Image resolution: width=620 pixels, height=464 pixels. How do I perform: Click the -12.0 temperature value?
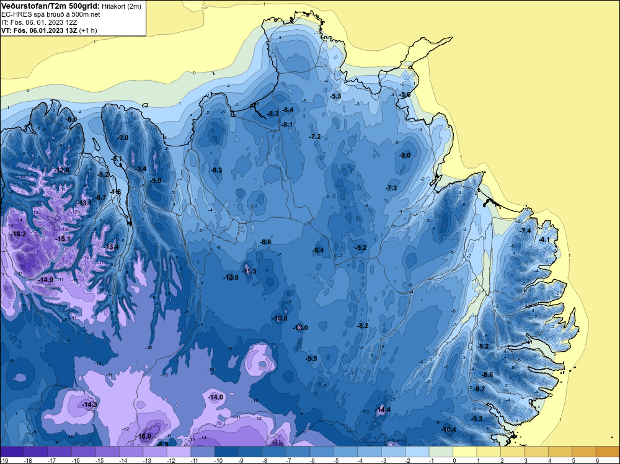(62, 170)
